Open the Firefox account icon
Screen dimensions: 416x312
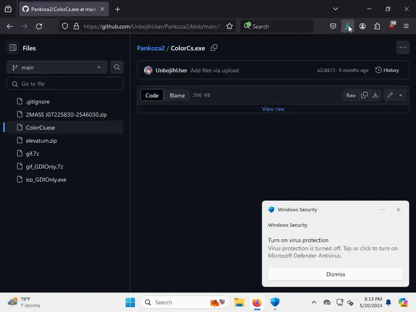pos(362,26)
